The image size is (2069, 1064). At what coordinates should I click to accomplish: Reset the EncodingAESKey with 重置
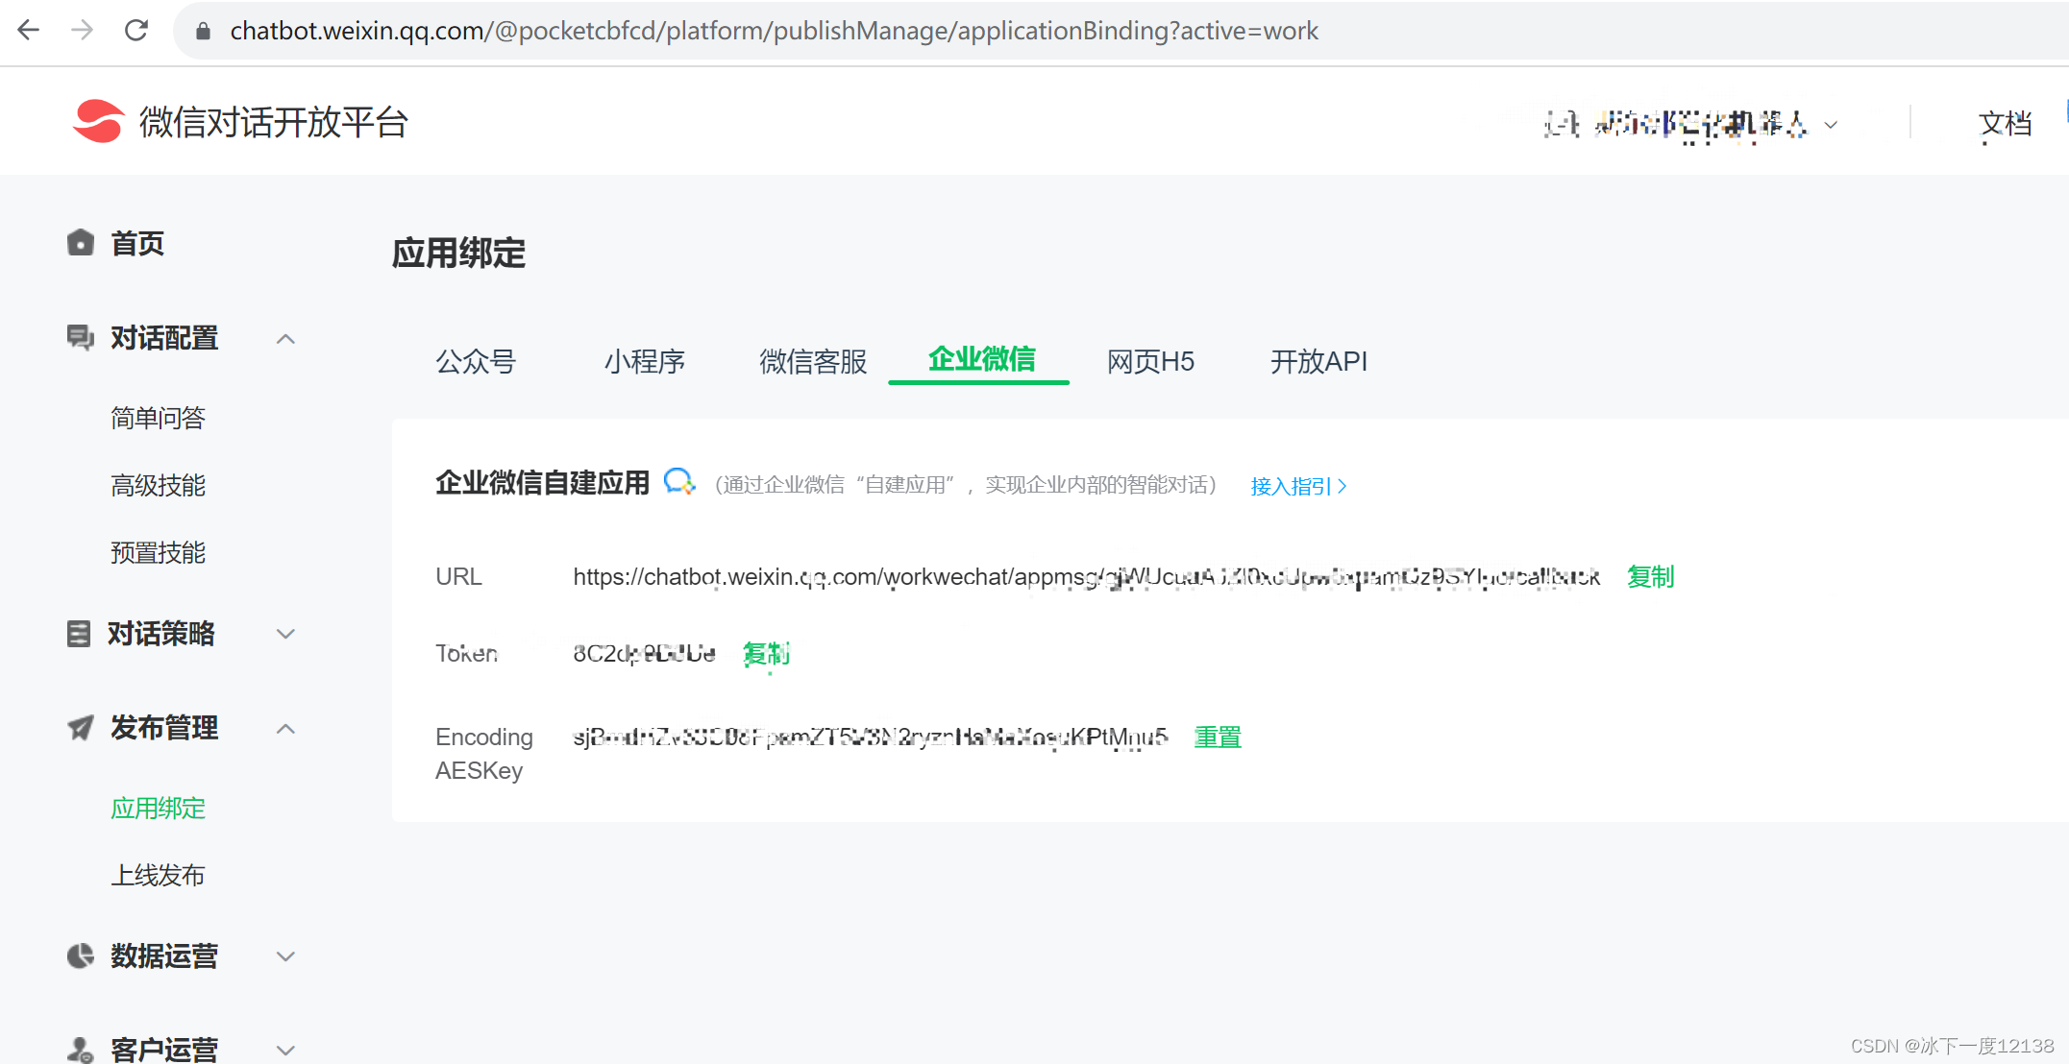point(1218,738)
